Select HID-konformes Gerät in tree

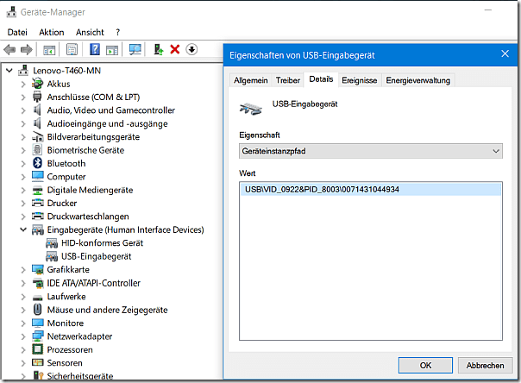click(x=102, y=243)
